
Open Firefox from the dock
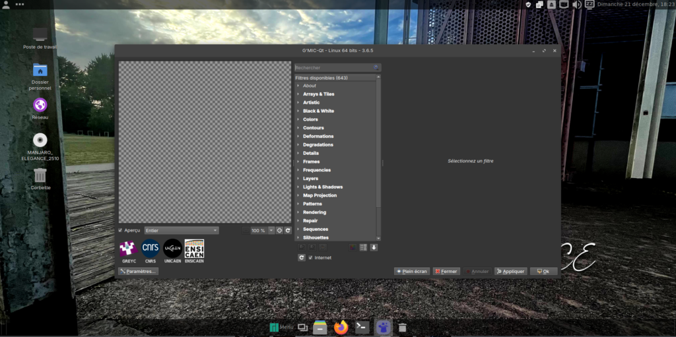pos(341,327)
